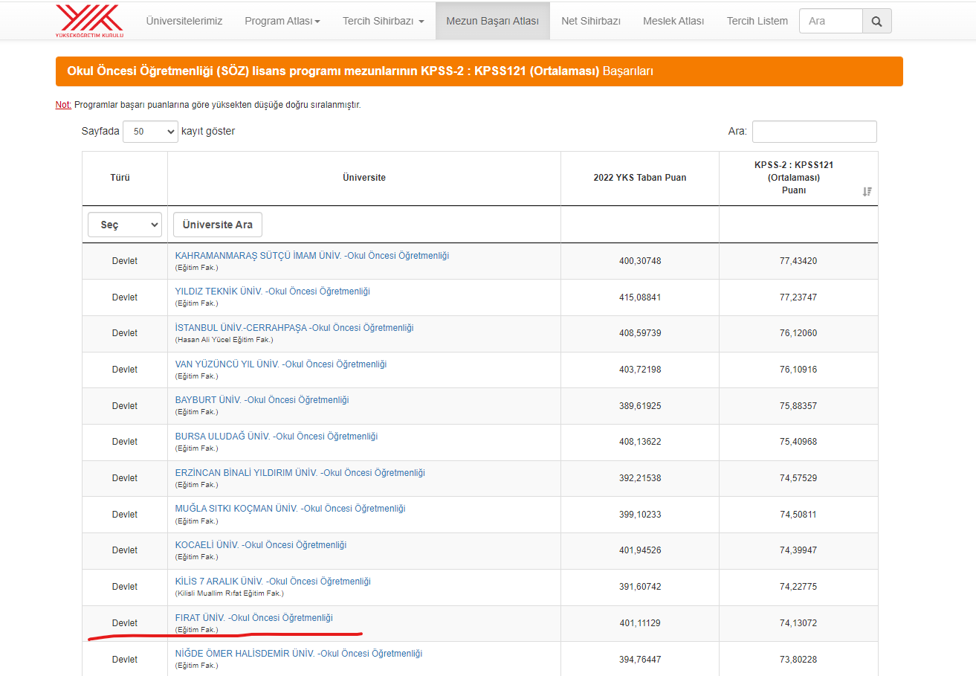976x676 pixels.
Task: Open Erzincan Binali Yıldırım Üniv. link
Action: tap(300, 473)
